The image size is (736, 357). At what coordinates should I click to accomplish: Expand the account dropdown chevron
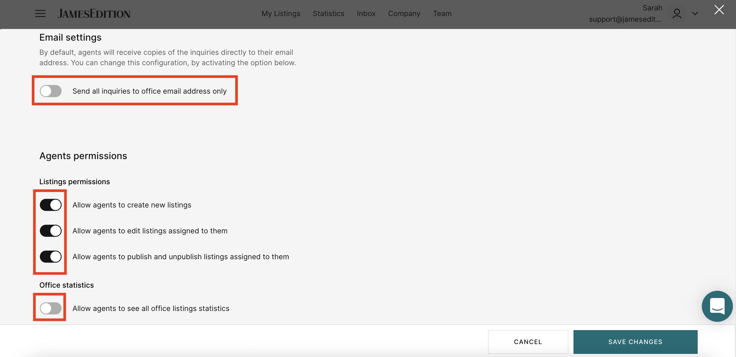(695, 14)
